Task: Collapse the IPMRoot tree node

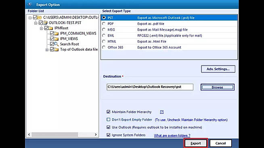Action: pyautogui.click(x=42, y=29)
